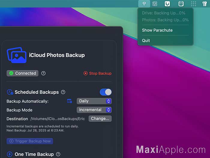
Task: Click the calendar schedule icon
Action: tap(70, 101)
